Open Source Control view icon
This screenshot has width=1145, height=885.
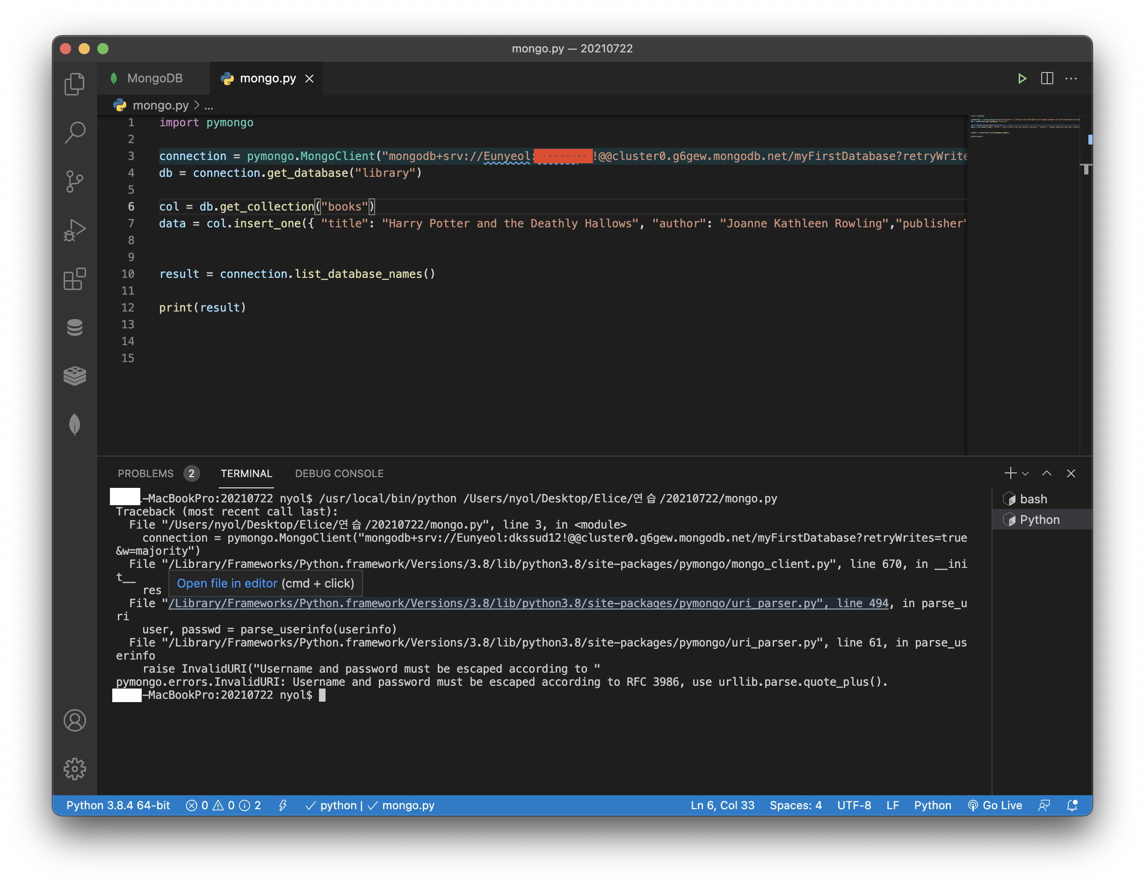pyautogui.click(x=74, y=181)
